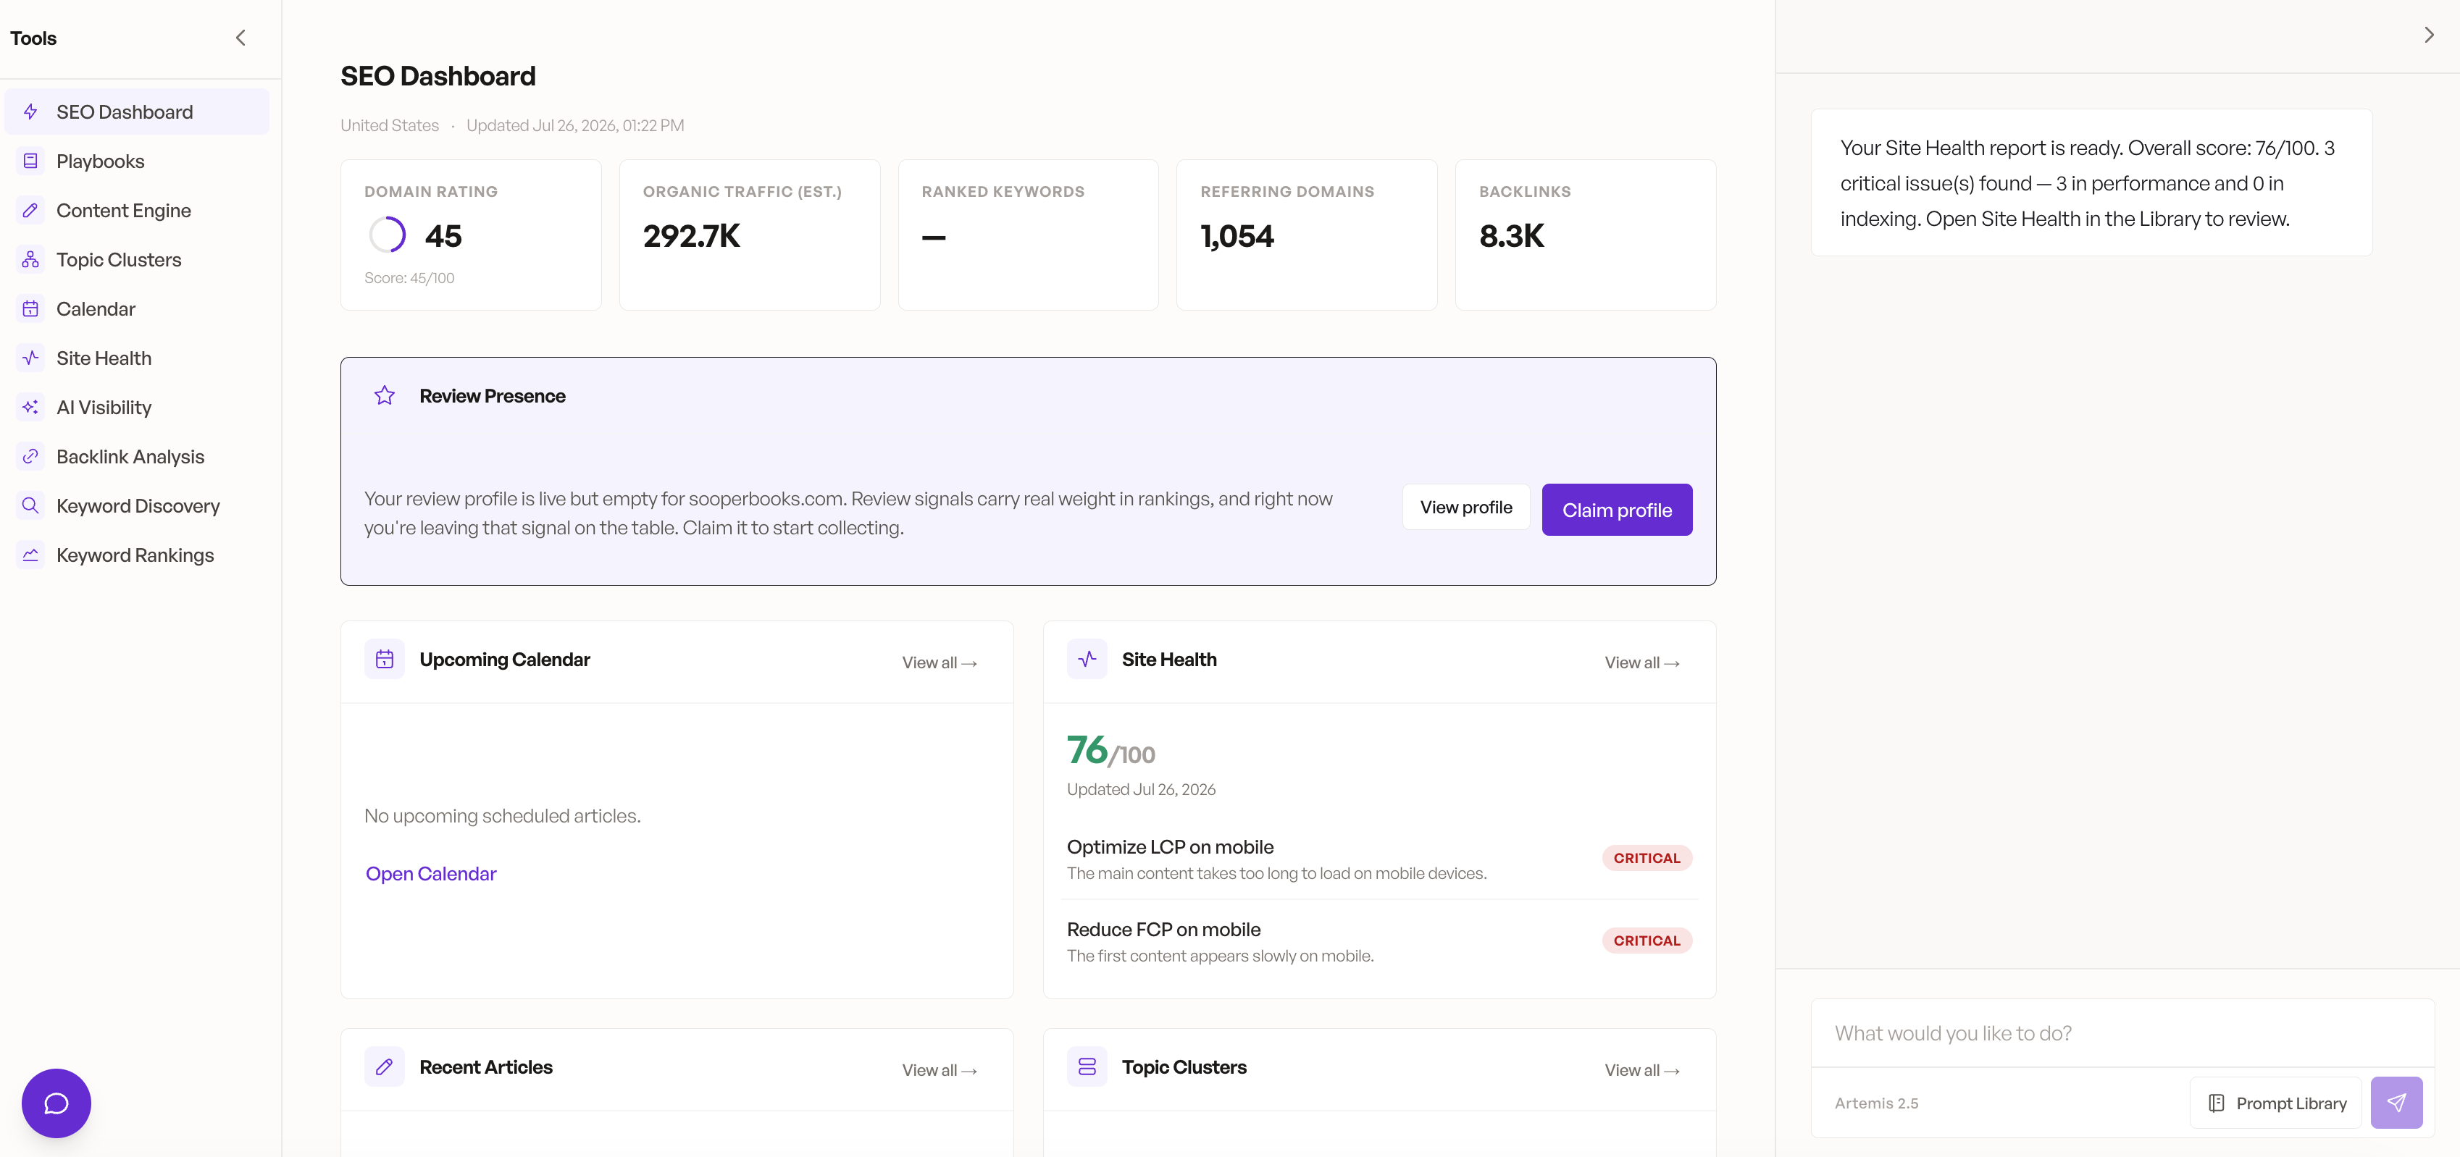The height and width of the screenshot is (1157, 2460).
Task: Click the Site Health pulse sidebar icon
Action: 30,358
